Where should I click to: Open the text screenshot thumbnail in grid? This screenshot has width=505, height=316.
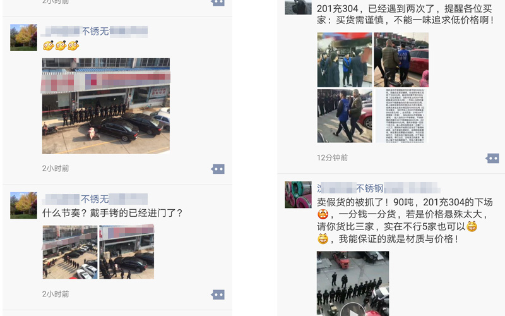point(401,116)
